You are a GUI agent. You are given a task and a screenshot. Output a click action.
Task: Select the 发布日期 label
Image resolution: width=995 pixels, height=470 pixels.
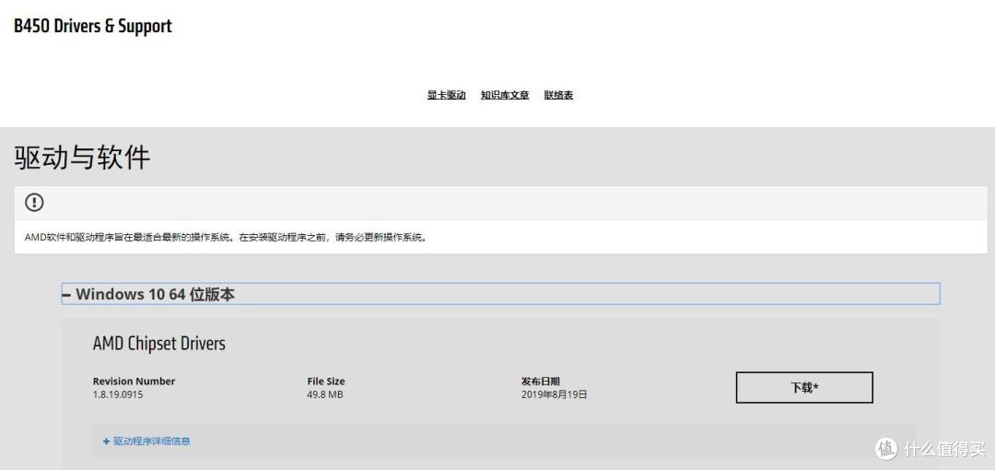click(x=541, y=382)
